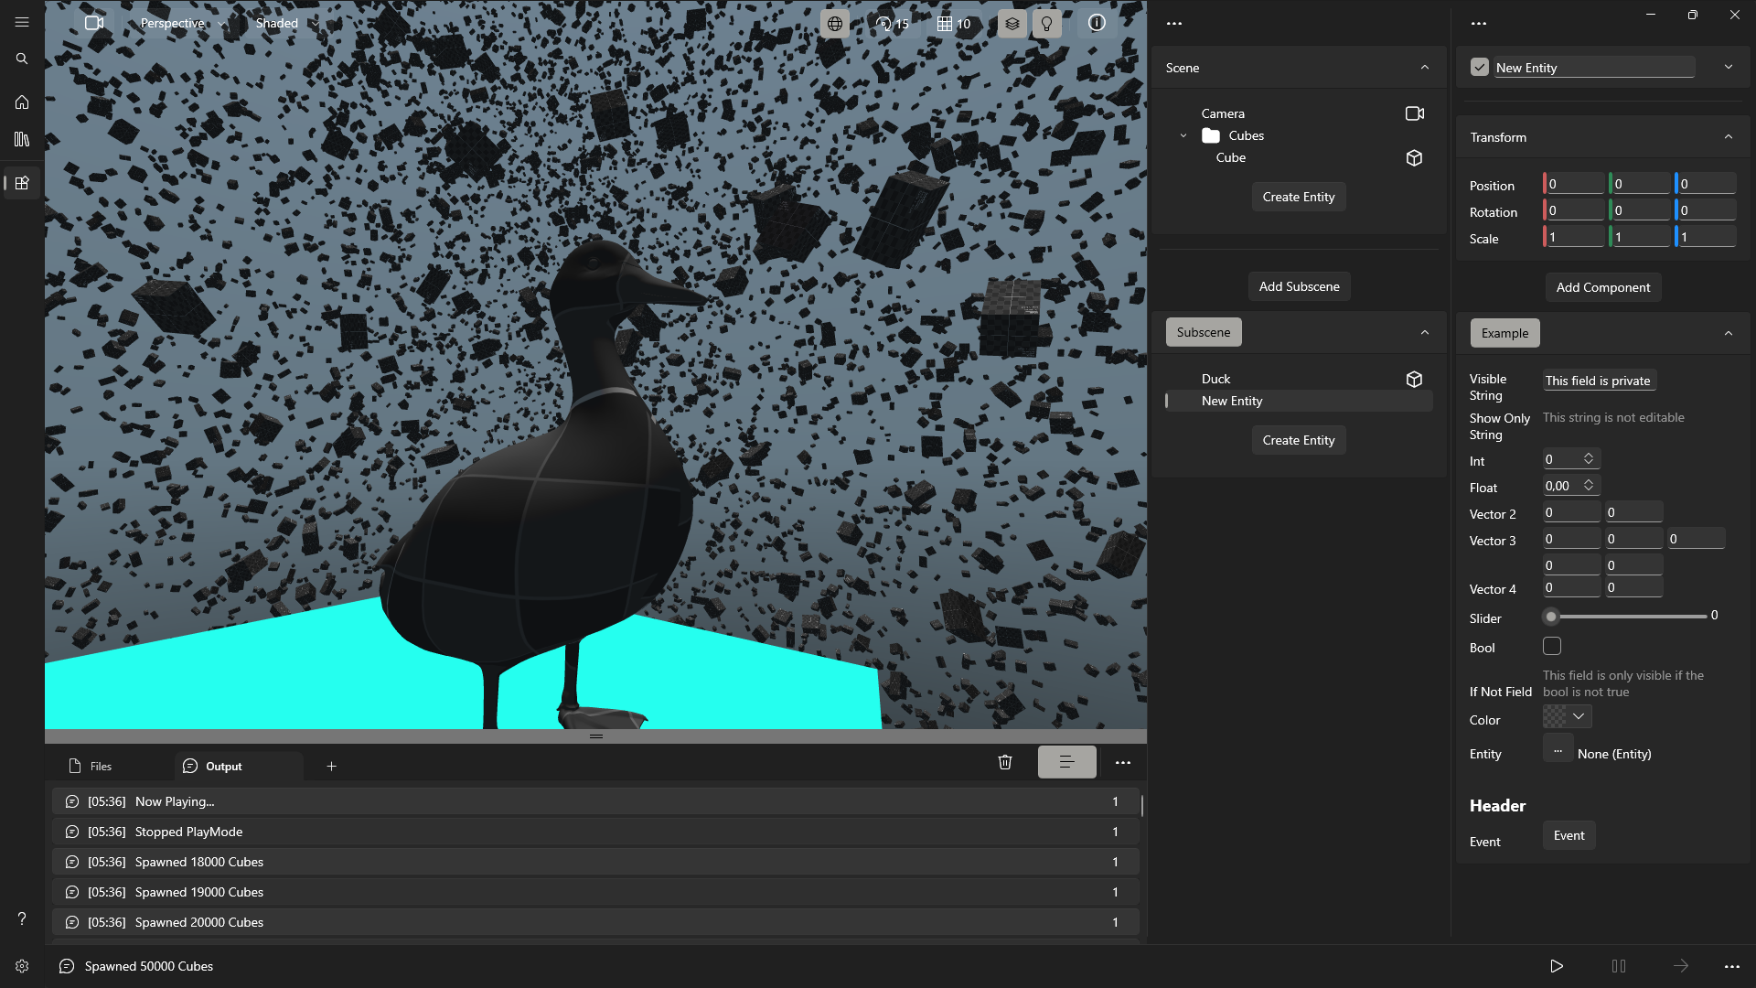The height and width of the screenshot is (988, 1756).
Task: Adjust the Slider handle
Action: (1551, 617)
